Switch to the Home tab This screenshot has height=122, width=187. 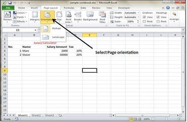[x=22, y=8]
